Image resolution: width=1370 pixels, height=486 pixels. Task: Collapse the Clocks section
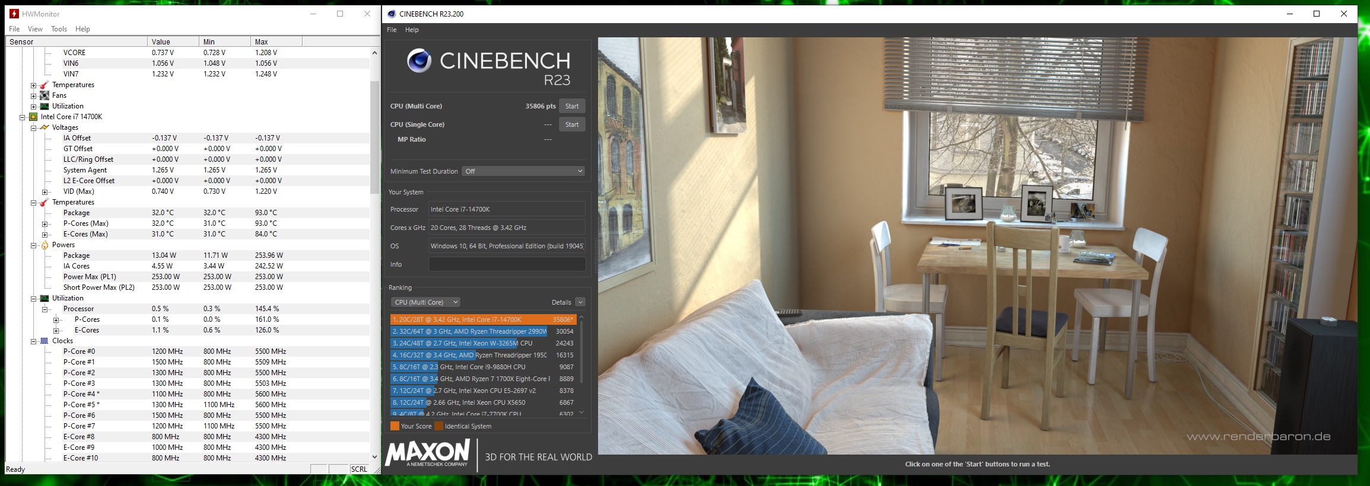[x=33, y=341]
